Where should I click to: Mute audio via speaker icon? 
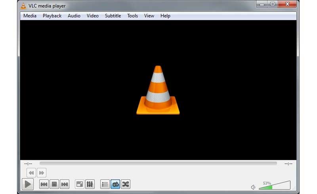coord(253,187)
